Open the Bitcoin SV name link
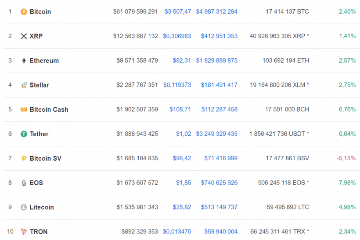 [46, 158]
